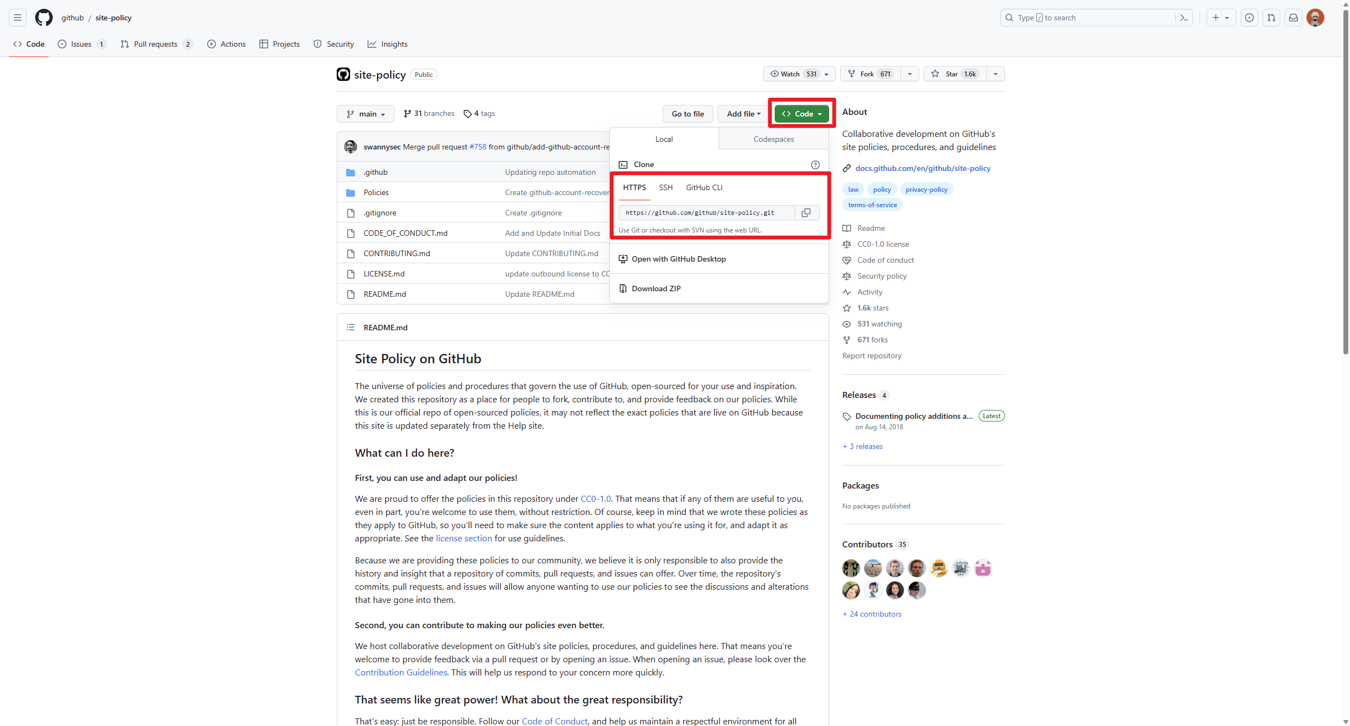Open the docs.github.com site-policy link
The height and width of the screenshot is (726, 1350).
(923, 169)
